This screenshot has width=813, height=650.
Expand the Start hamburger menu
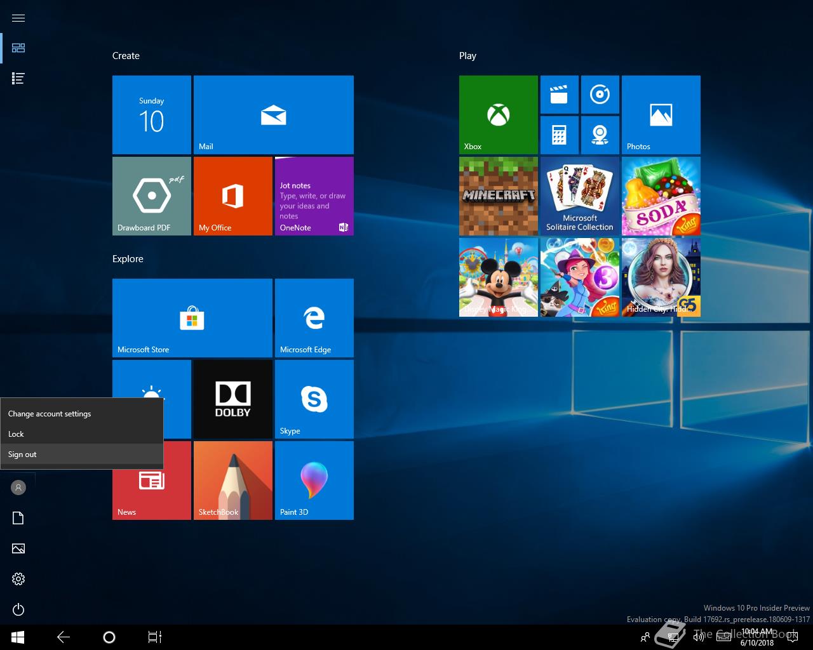(18, 18)
